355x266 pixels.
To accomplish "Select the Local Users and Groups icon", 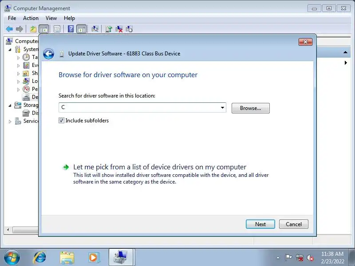I will pos(26,81).
